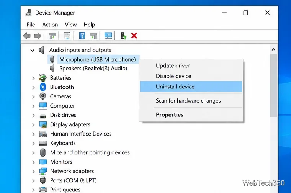Open Properties from the context menu

tap(191, 114)
